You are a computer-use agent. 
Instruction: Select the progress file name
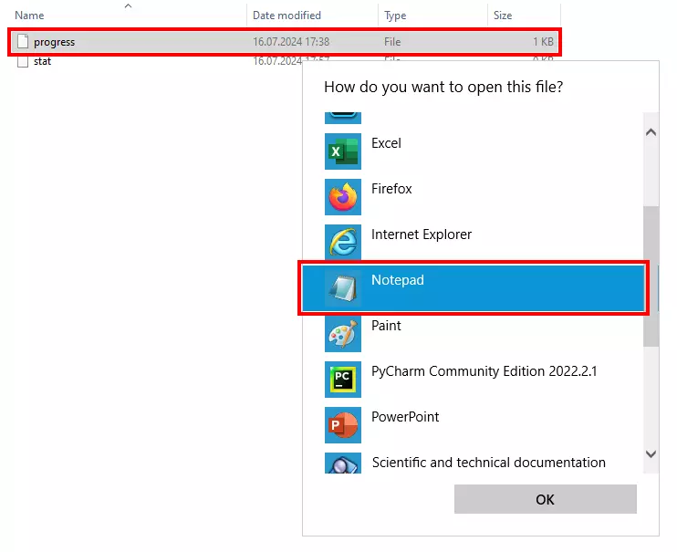pyautogui.click(x=55, y=42)
